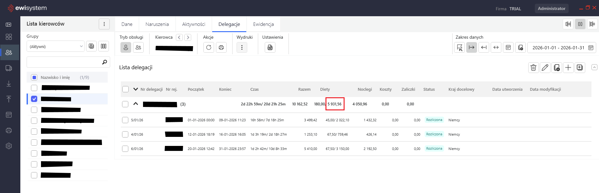Click the refresh icon under Akcje
This screenshot has width=599, height=193.
click(x=209, y=47)
